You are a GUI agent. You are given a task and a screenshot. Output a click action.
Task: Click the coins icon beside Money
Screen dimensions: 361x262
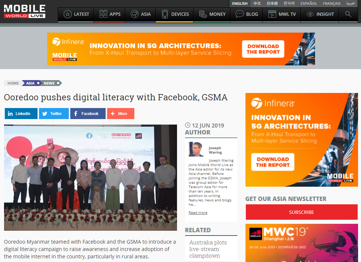click(203, 14)
